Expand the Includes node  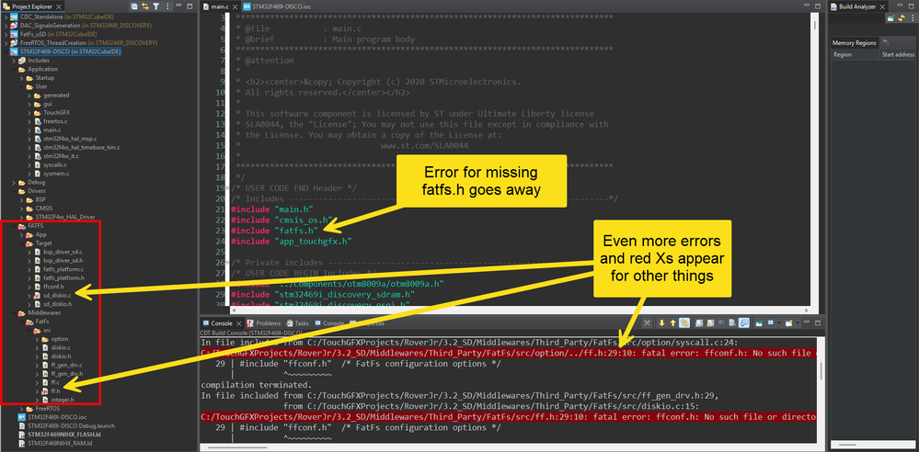(14, 61)
